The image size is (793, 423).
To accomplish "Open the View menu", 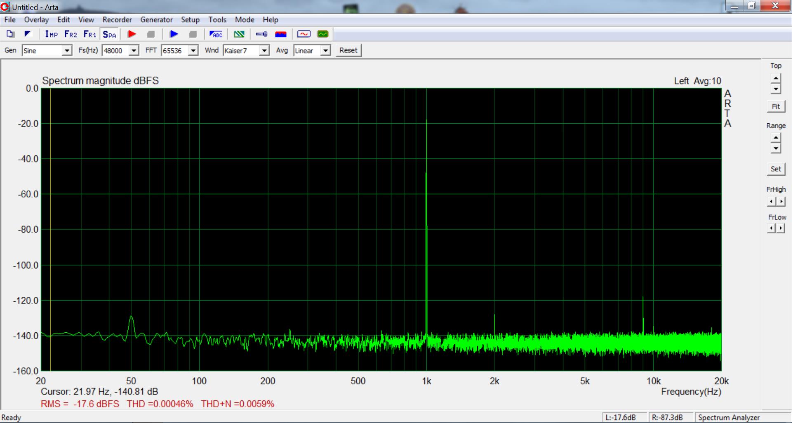I will click(x=86, y=20).
